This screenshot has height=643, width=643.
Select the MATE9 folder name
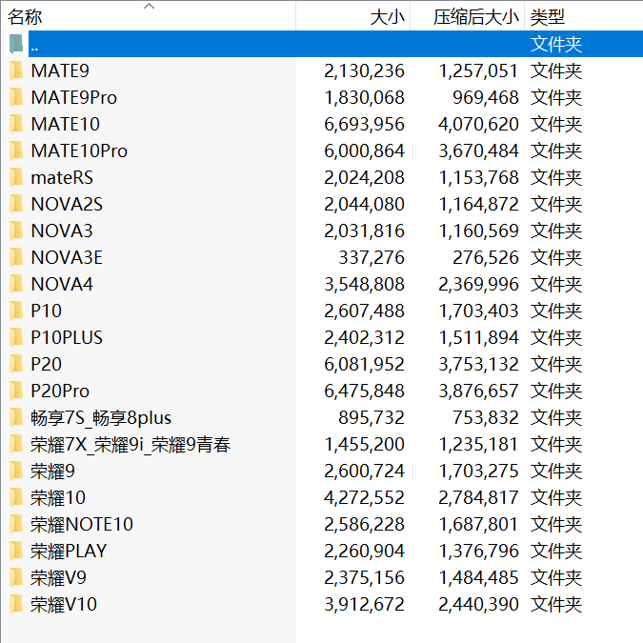(x=60, y=70)
